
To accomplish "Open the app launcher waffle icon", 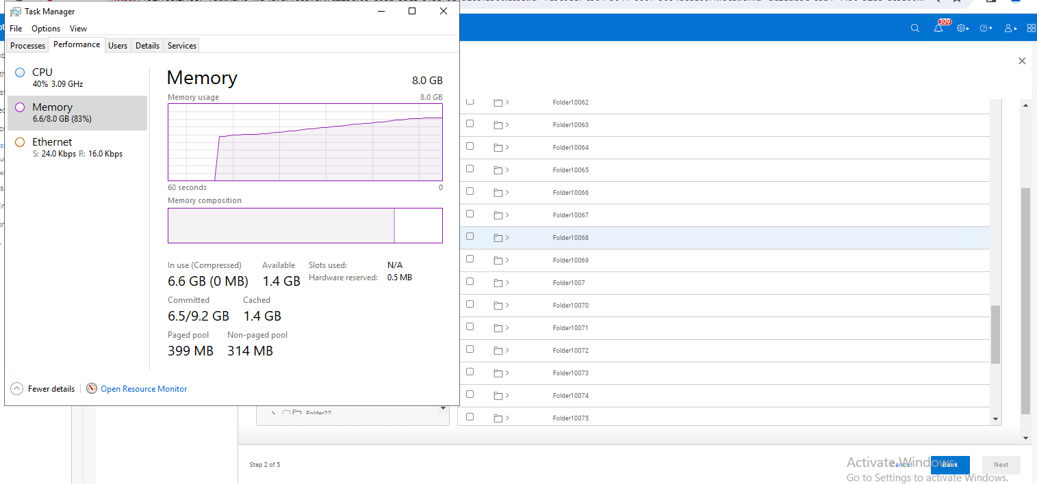I will (1031, 28).
